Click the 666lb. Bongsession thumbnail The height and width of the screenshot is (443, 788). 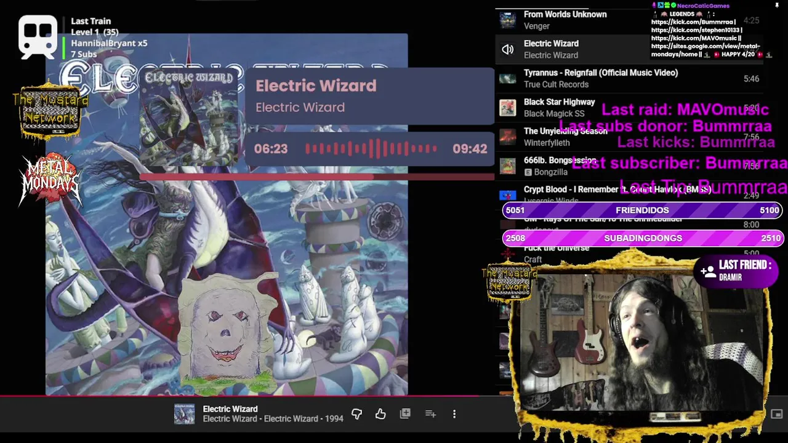coord(508,166)
